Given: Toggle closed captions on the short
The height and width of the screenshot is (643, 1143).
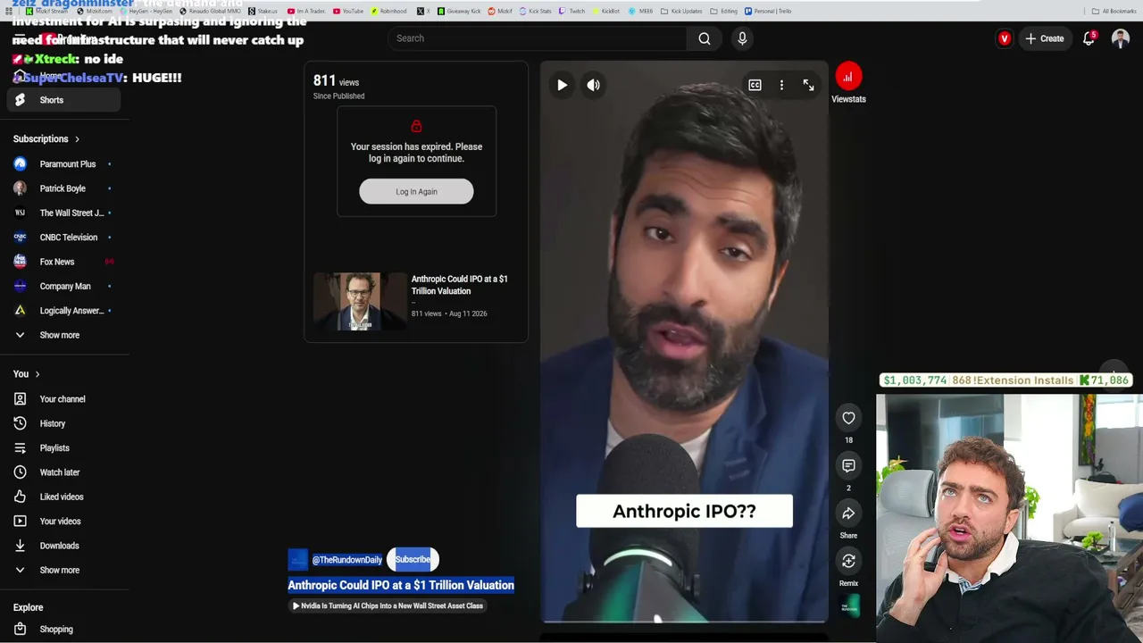Looking at the screenshot, I should (755, 85).
